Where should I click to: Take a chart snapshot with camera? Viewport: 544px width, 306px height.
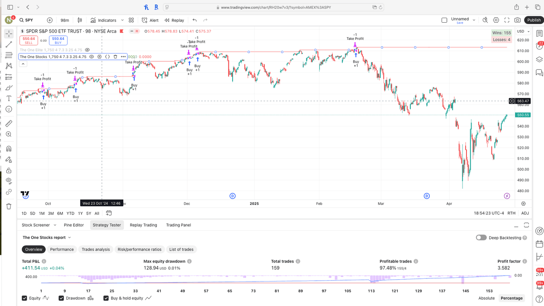pyautogui.click(x=517, y=20)
